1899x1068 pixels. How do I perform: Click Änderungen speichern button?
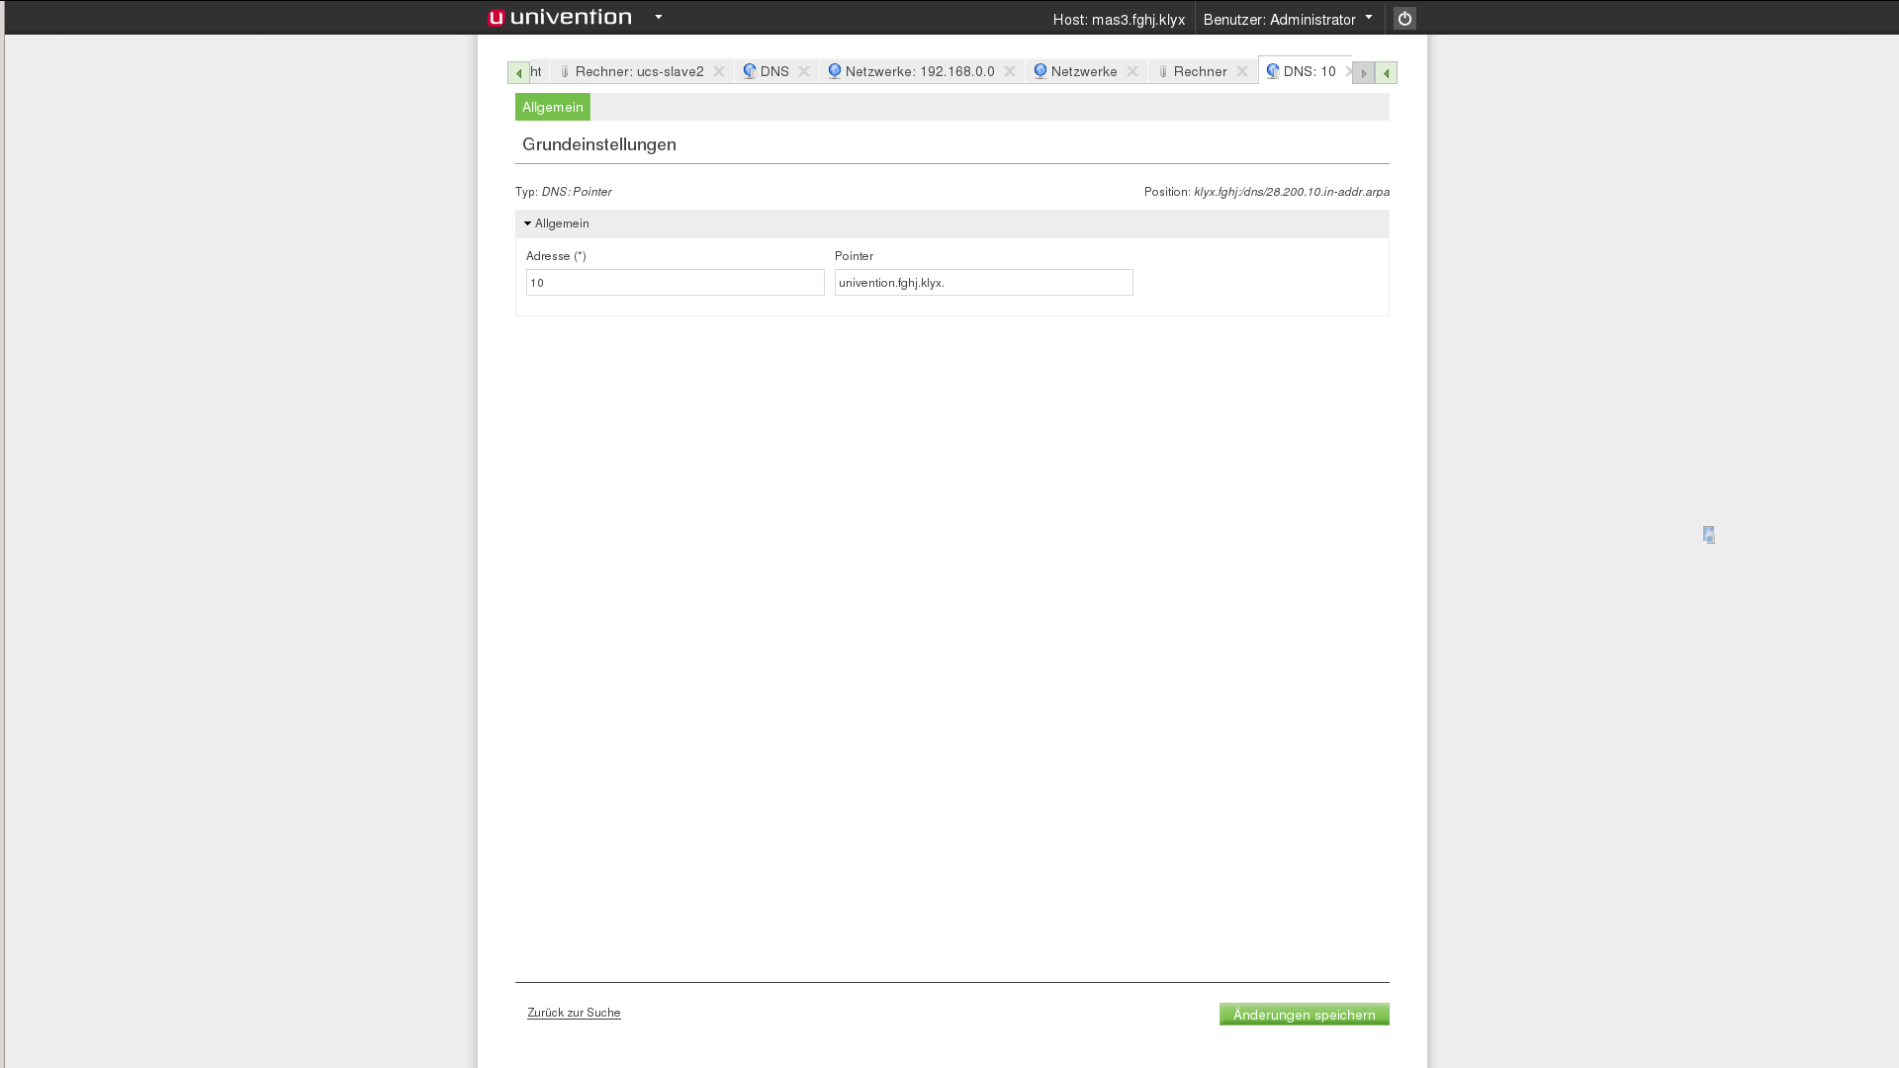pos(1304,1015)
